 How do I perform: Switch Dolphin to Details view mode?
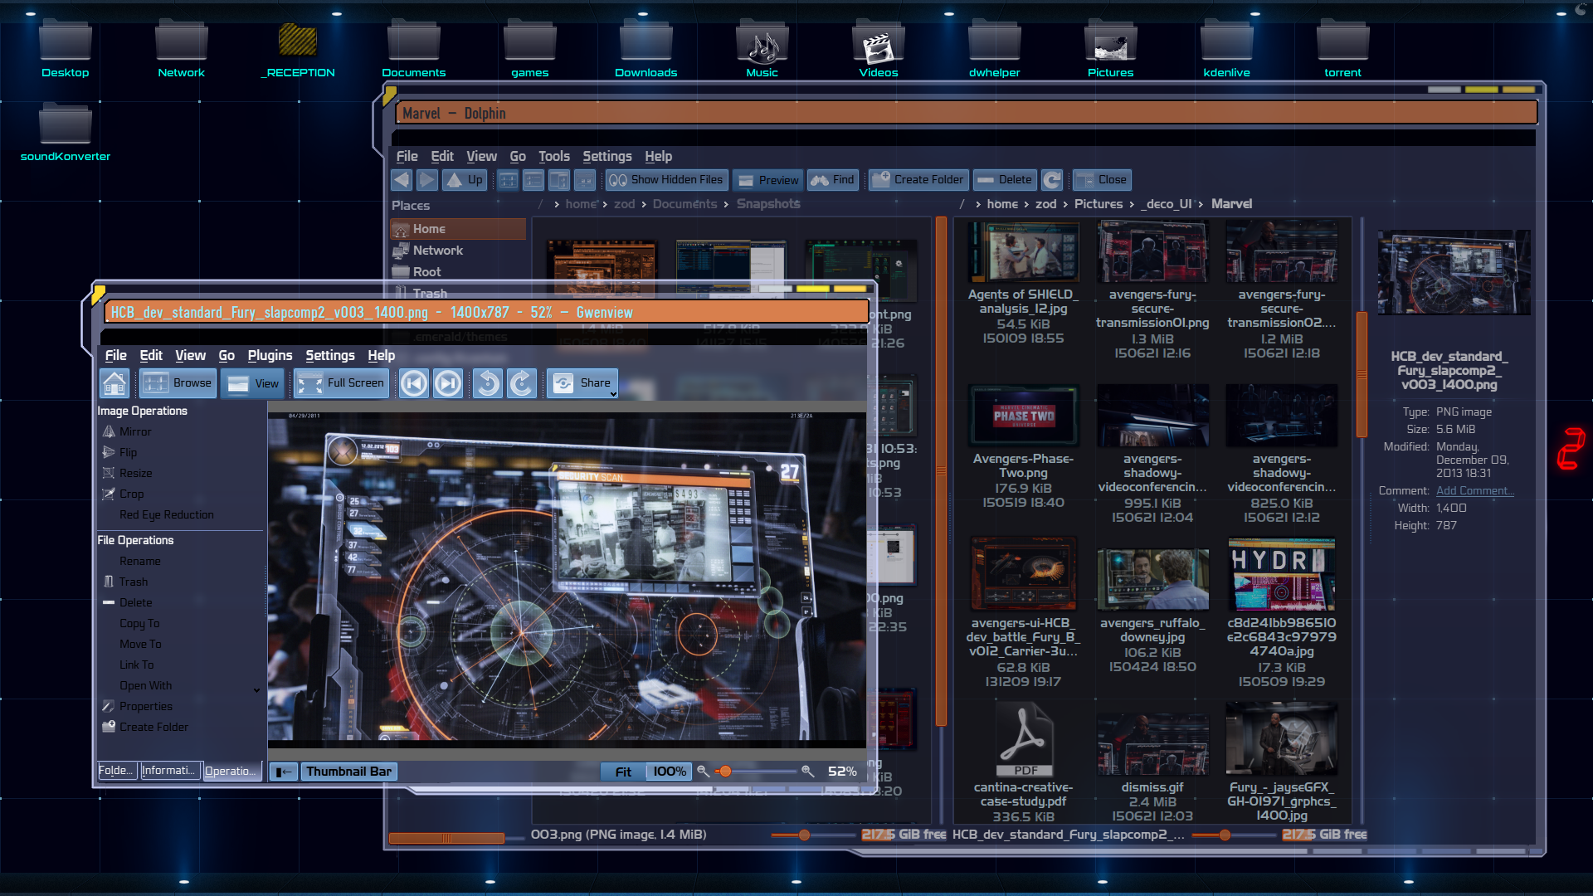(x=559, y=180)
